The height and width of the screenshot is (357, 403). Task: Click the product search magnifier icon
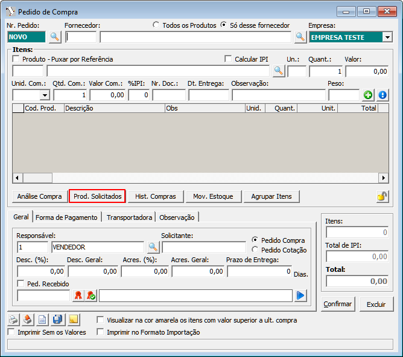(x=278, y=71)
